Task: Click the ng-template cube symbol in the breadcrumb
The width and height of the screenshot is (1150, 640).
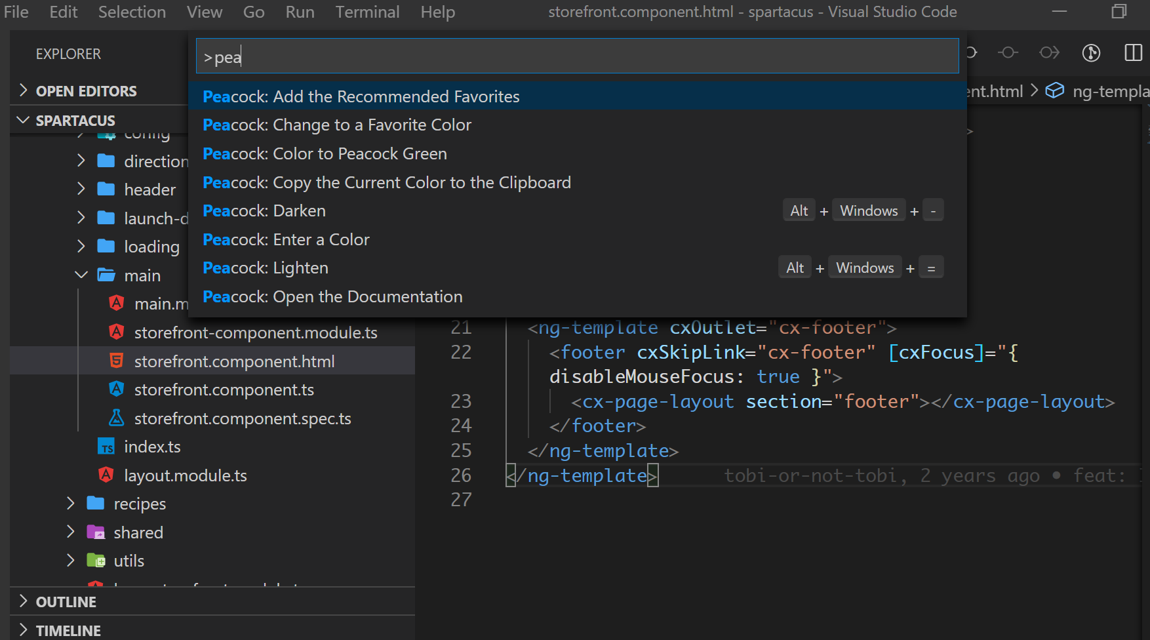Action: (1054, 91)
